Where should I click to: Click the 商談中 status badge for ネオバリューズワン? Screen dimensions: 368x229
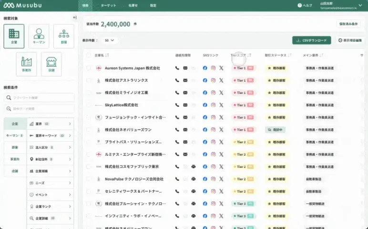(x=276, y=130)
